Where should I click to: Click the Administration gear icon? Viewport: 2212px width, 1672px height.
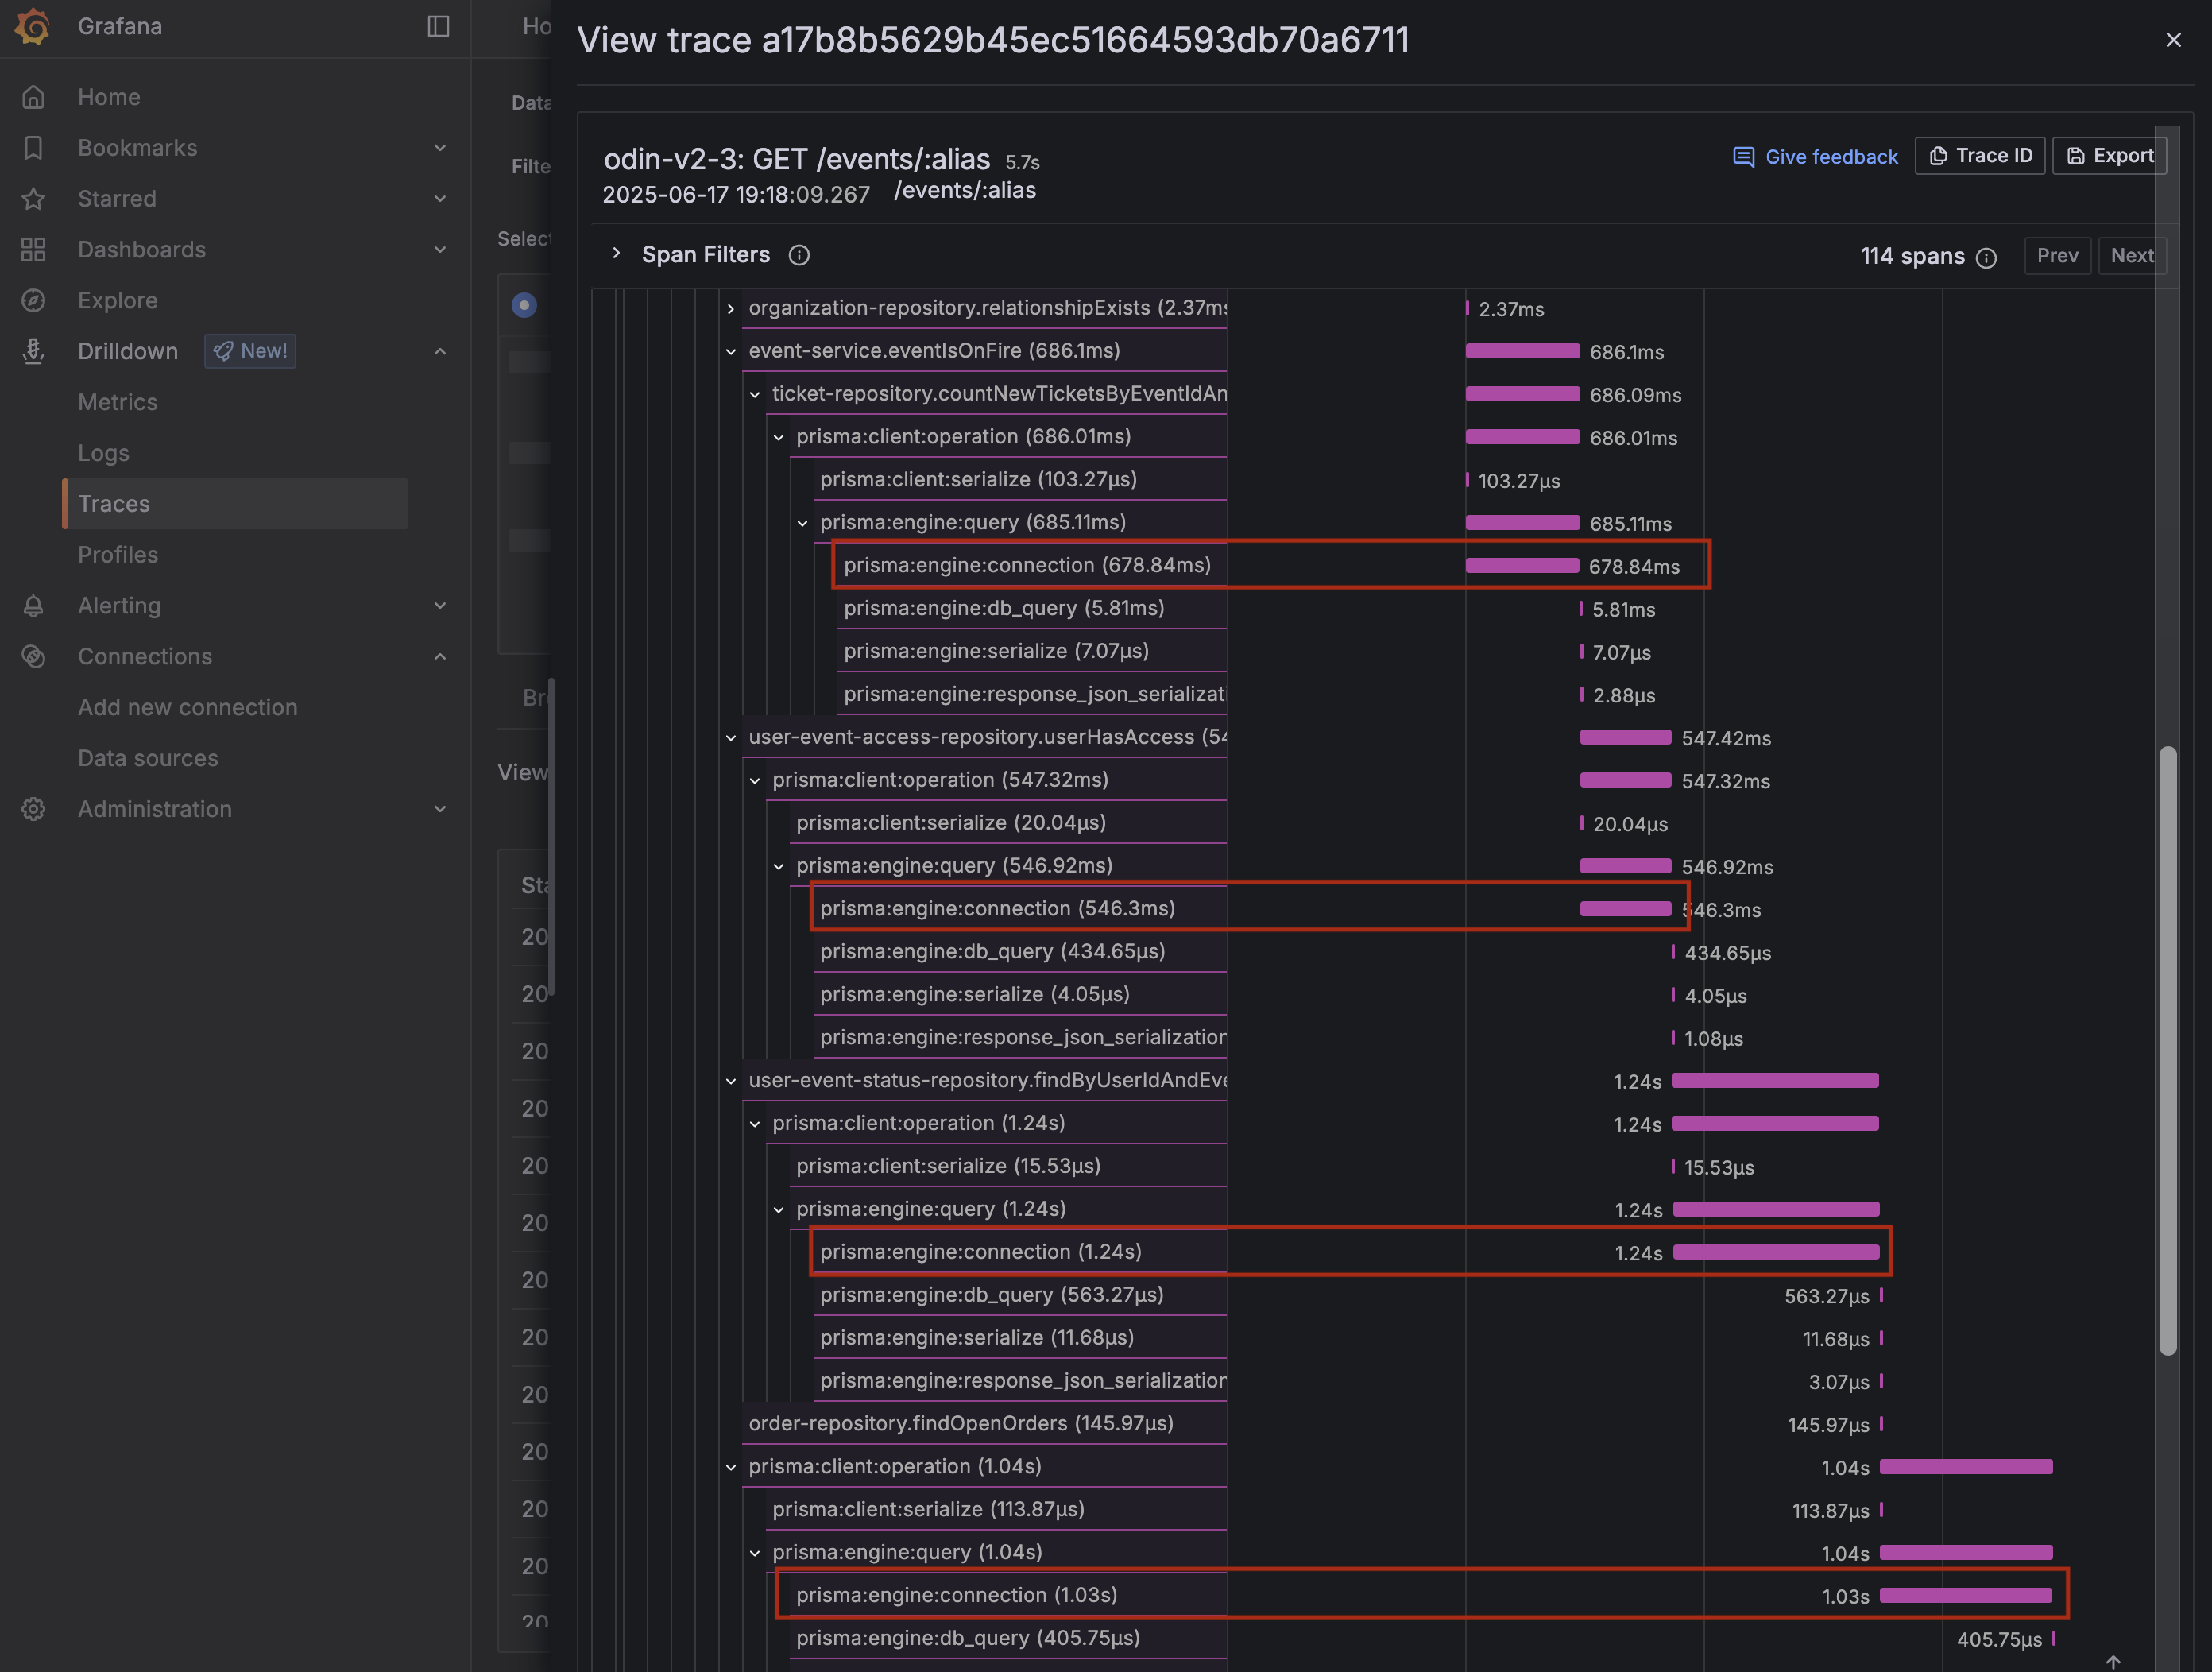[x=33, y=809]
